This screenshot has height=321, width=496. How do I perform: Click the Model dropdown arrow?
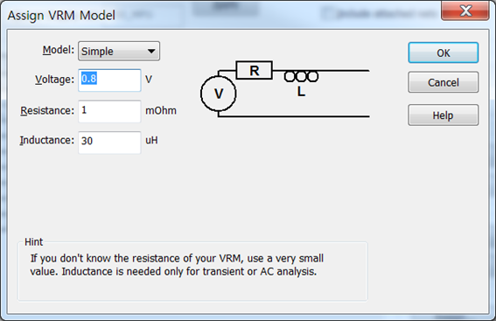(x=151, y=51)
